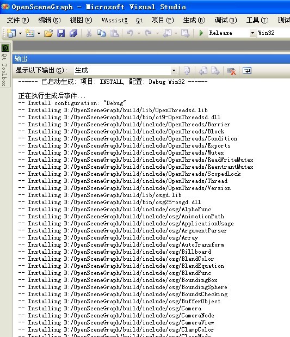Click the line installing osg/Billboard
The image size is (290, 337).
[x=114, y=252]
